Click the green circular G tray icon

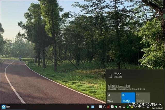(128, 107)
